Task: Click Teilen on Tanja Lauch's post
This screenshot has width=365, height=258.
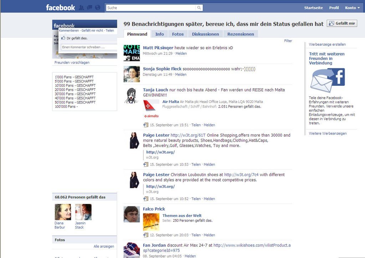Action: click(196, 125)
